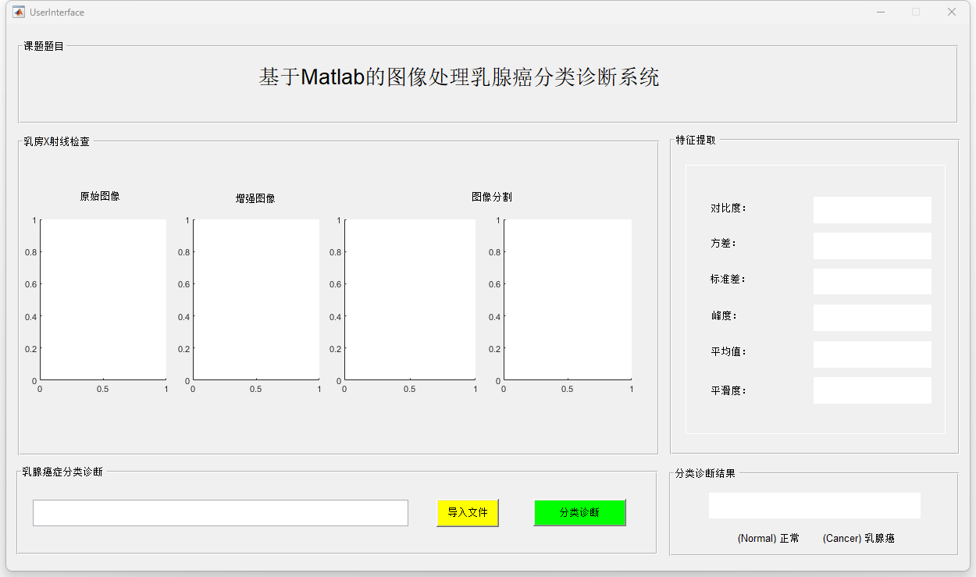Click the 乳腺癌症分类诊断 panel title
This screenshot has width=976, height=577.
point(62,472)
